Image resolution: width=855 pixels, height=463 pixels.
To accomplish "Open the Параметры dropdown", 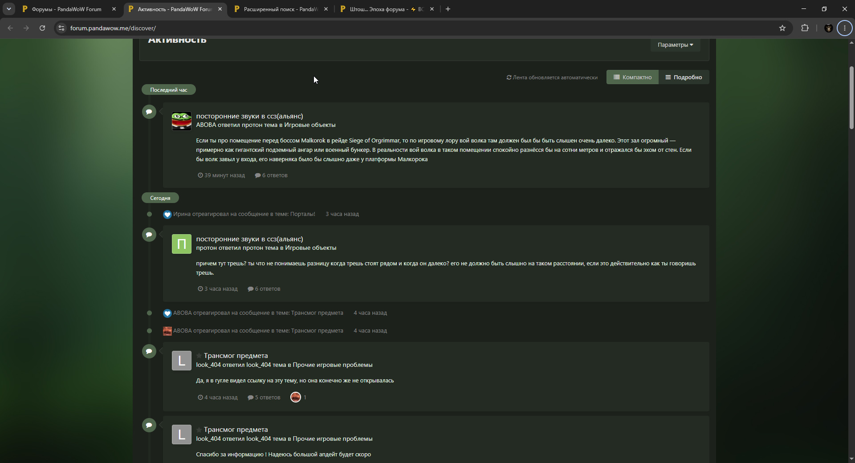I will pos(675,45).
